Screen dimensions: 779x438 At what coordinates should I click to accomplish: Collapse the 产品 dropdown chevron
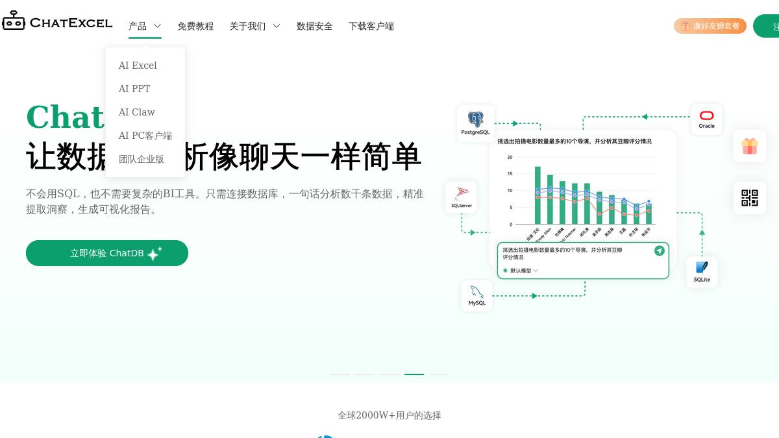coord(157,26)
